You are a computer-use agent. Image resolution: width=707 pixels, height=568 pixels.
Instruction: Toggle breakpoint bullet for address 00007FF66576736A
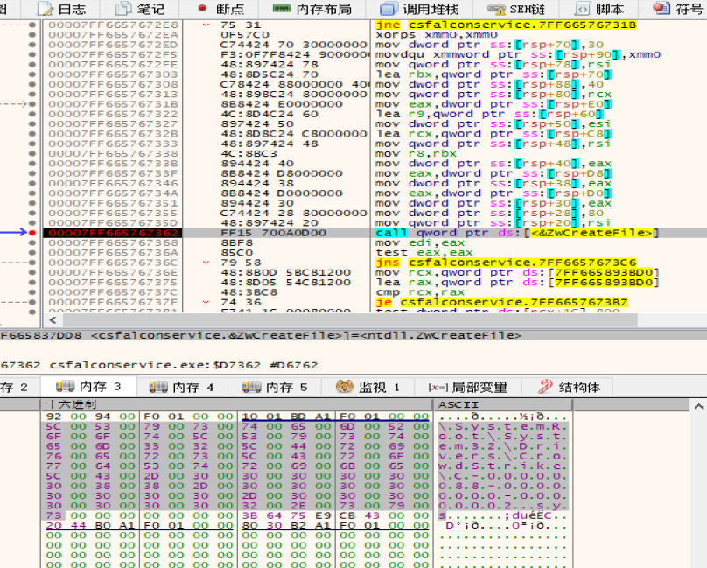click(32, 253)
